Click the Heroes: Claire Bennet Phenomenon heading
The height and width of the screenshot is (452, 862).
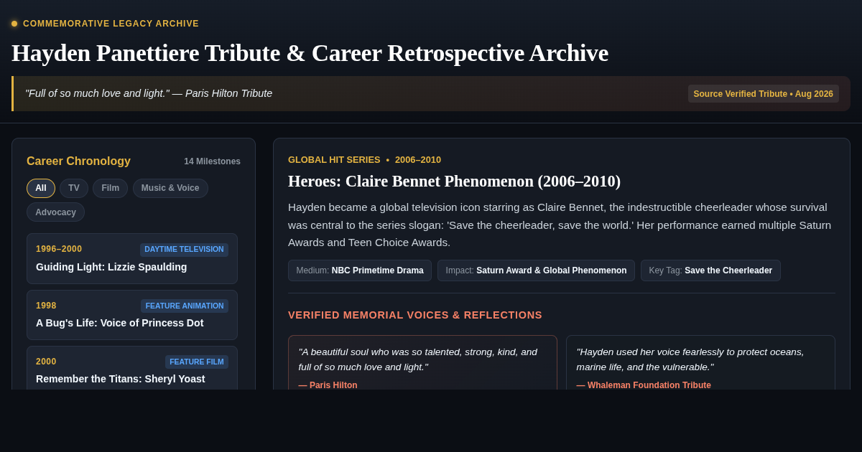click(x=454, y=182)
